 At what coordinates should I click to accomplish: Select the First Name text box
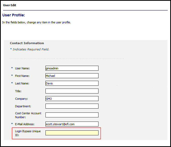click(x=72, y=76)
